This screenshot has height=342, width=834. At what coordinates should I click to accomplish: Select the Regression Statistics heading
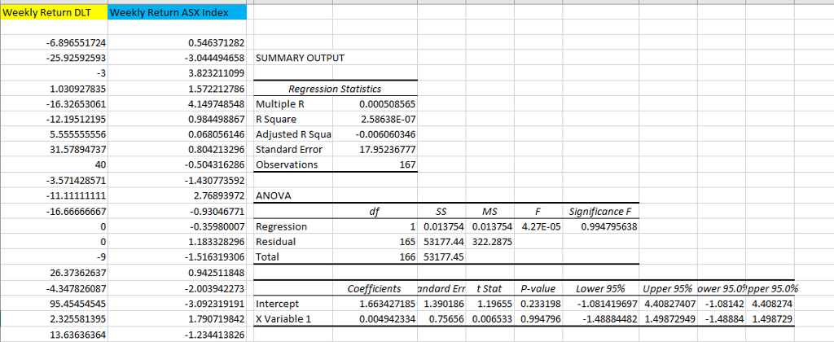pos(335,89)
